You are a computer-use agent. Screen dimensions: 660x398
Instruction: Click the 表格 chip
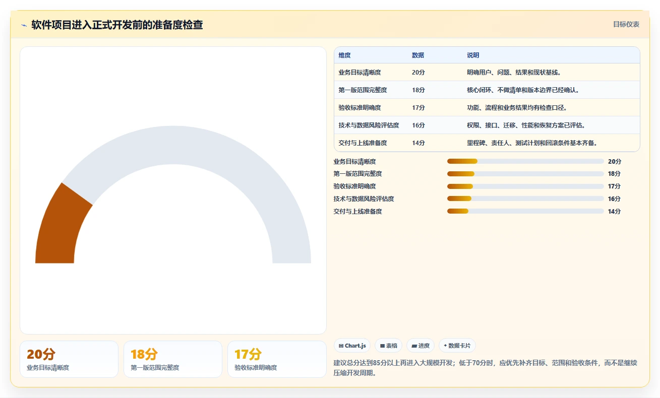click(388, 346)
